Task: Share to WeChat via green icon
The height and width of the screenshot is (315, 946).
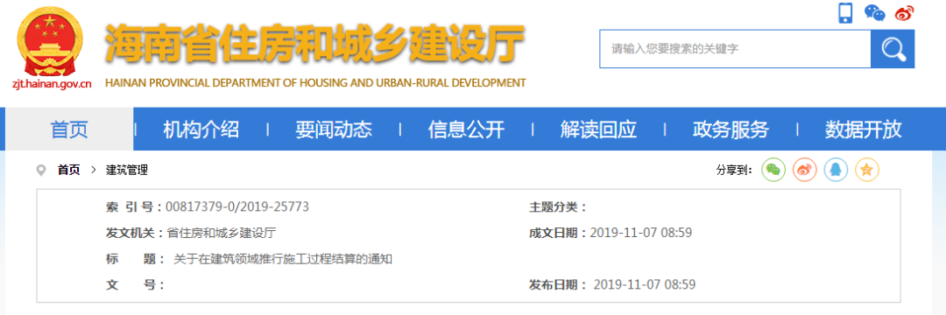Action: point(773,171)
